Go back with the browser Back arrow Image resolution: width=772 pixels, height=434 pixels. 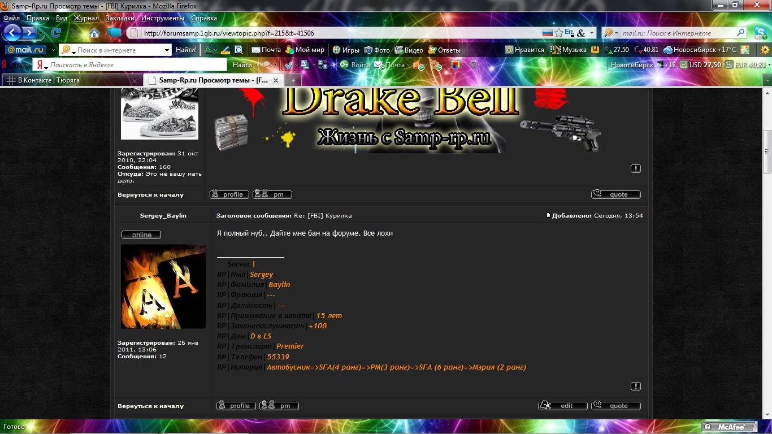tap(12, 33)
